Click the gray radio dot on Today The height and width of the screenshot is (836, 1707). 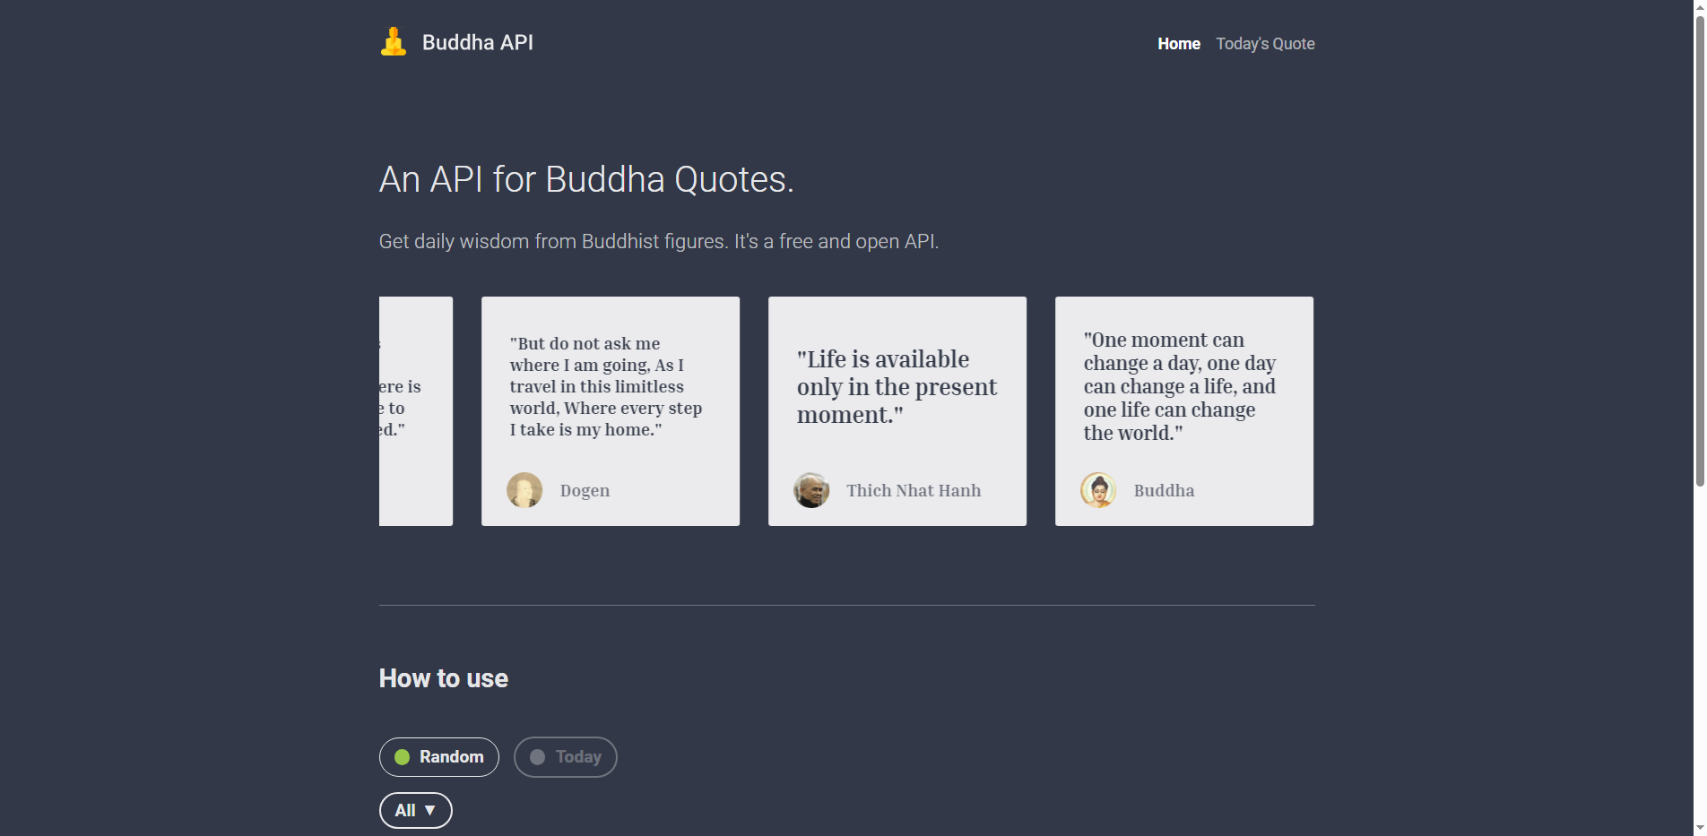click(538, 756)
